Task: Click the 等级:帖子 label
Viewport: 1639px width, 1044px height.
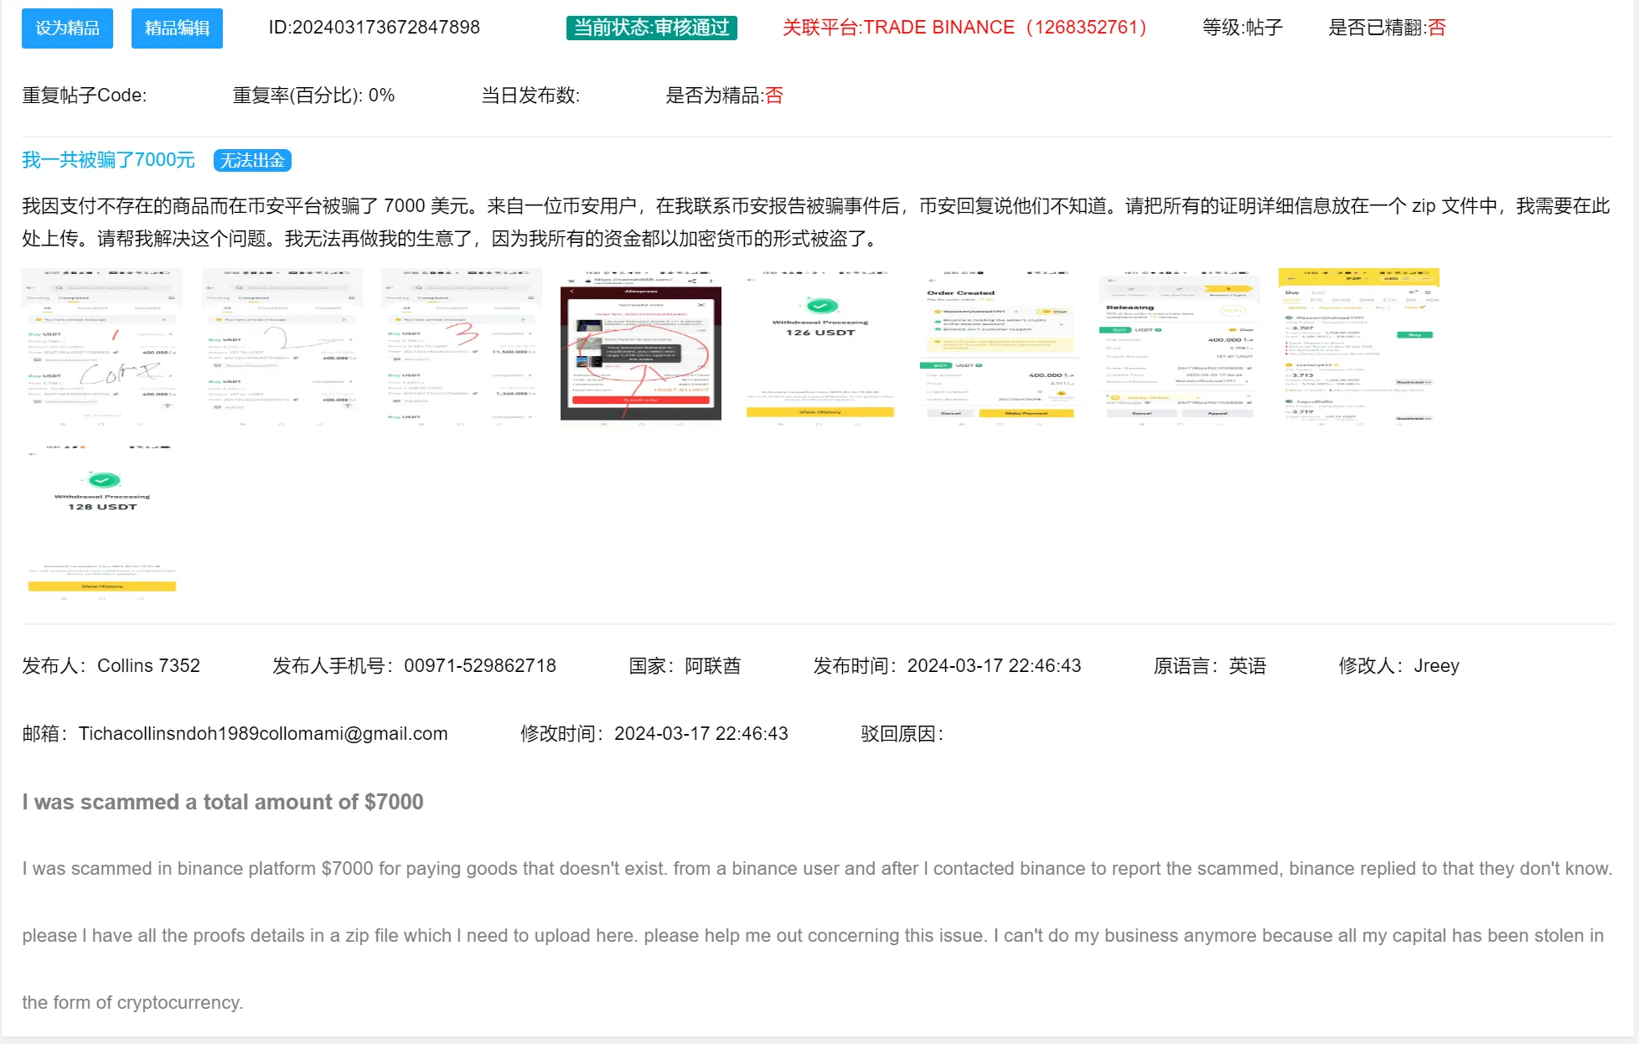Action: point(1243,28)
